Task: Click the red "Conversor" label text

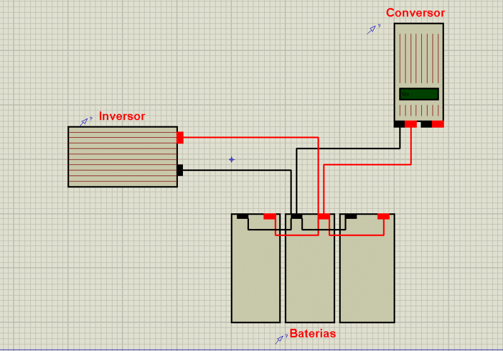Action: point(416,13)
